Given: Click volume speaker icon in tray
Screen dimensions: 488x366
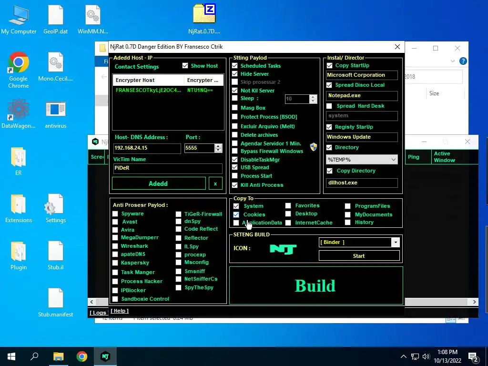Looking at the screenshot, I should tap(426, 356).
